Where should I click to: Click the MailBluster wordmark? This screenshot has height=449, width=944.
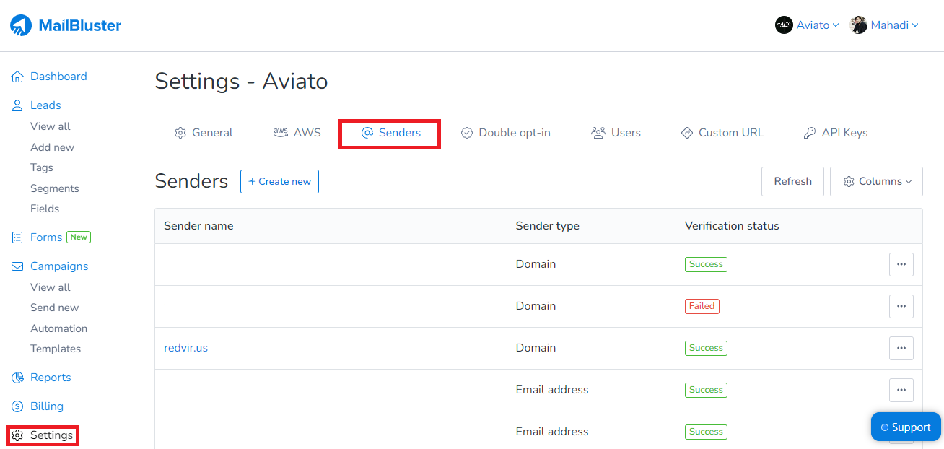(80, 26)
